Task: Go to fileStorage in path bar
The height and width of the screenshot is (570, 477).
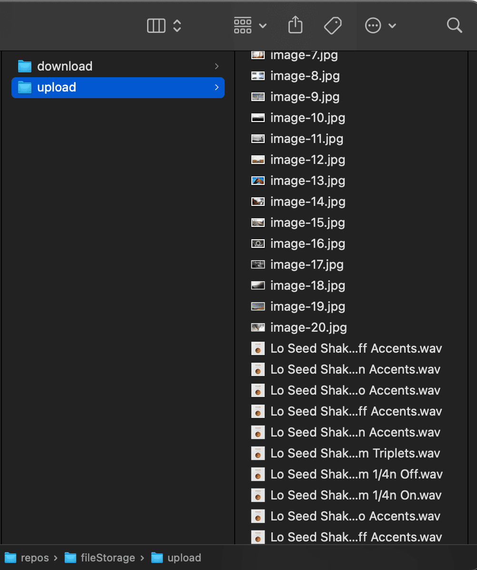Action: [101, 558]
